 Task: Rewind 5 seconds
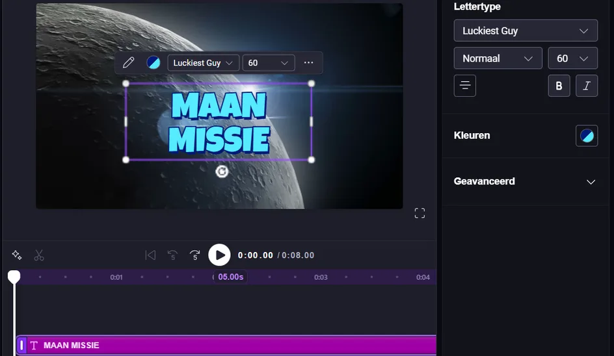click(x=172, y=255)
